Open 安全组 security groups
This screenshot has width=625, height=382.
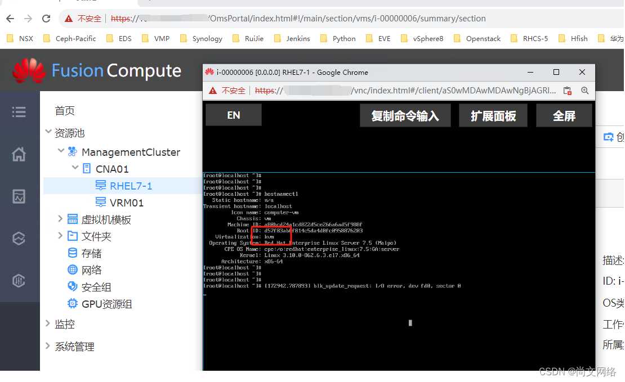pyautogui.click(x=96, y=287)
